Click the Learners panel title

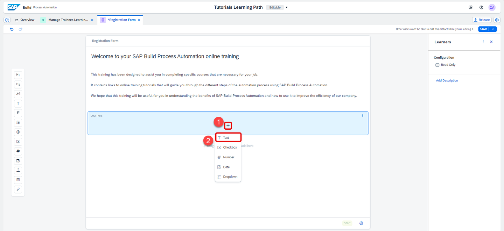coord(442,42)
